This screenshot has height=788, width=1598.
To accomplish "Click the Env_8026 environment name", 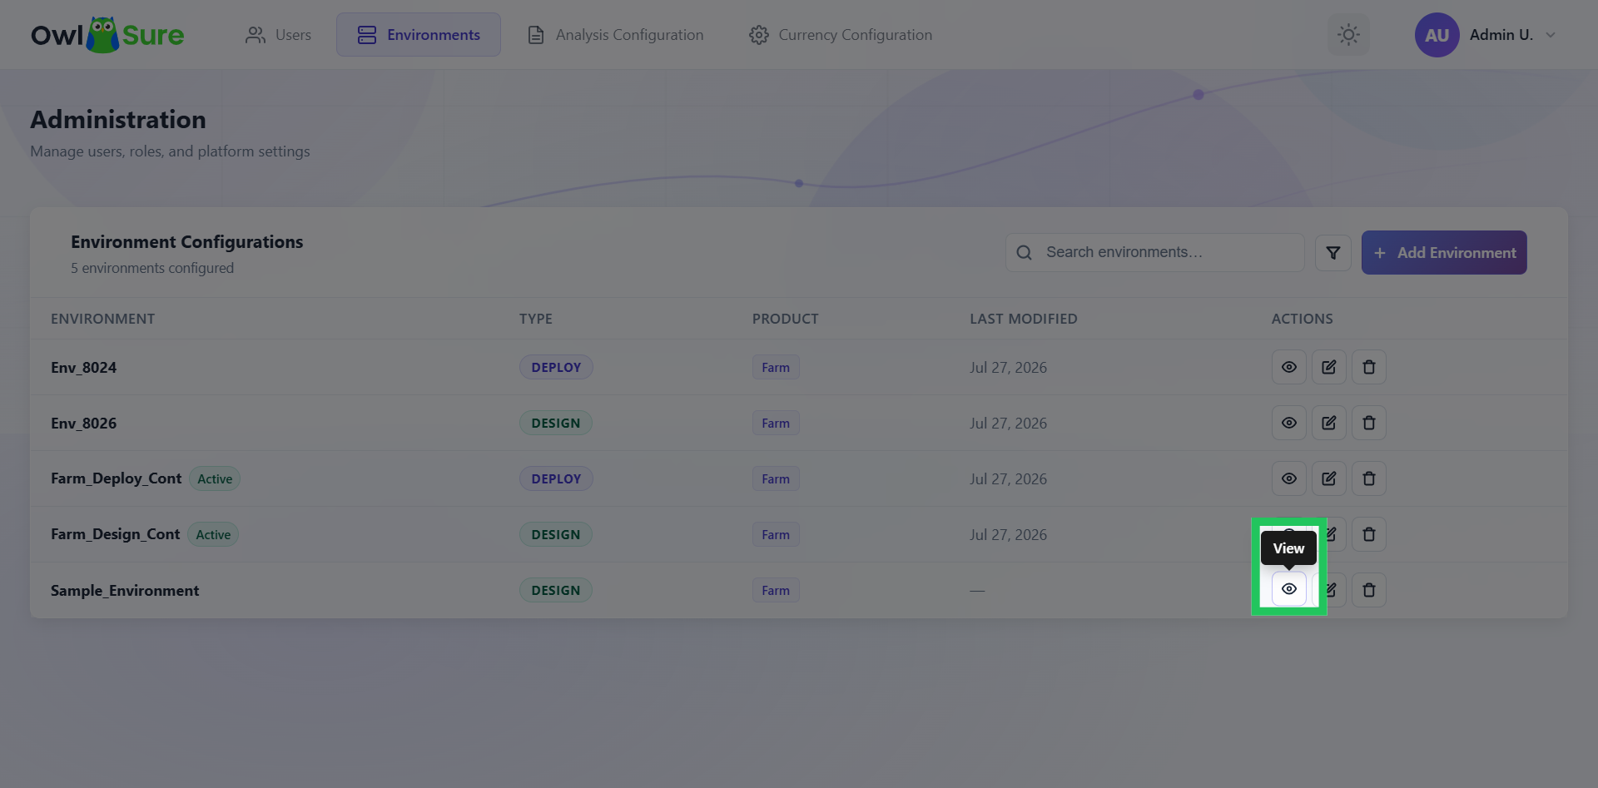I will (x=83, y=423).
